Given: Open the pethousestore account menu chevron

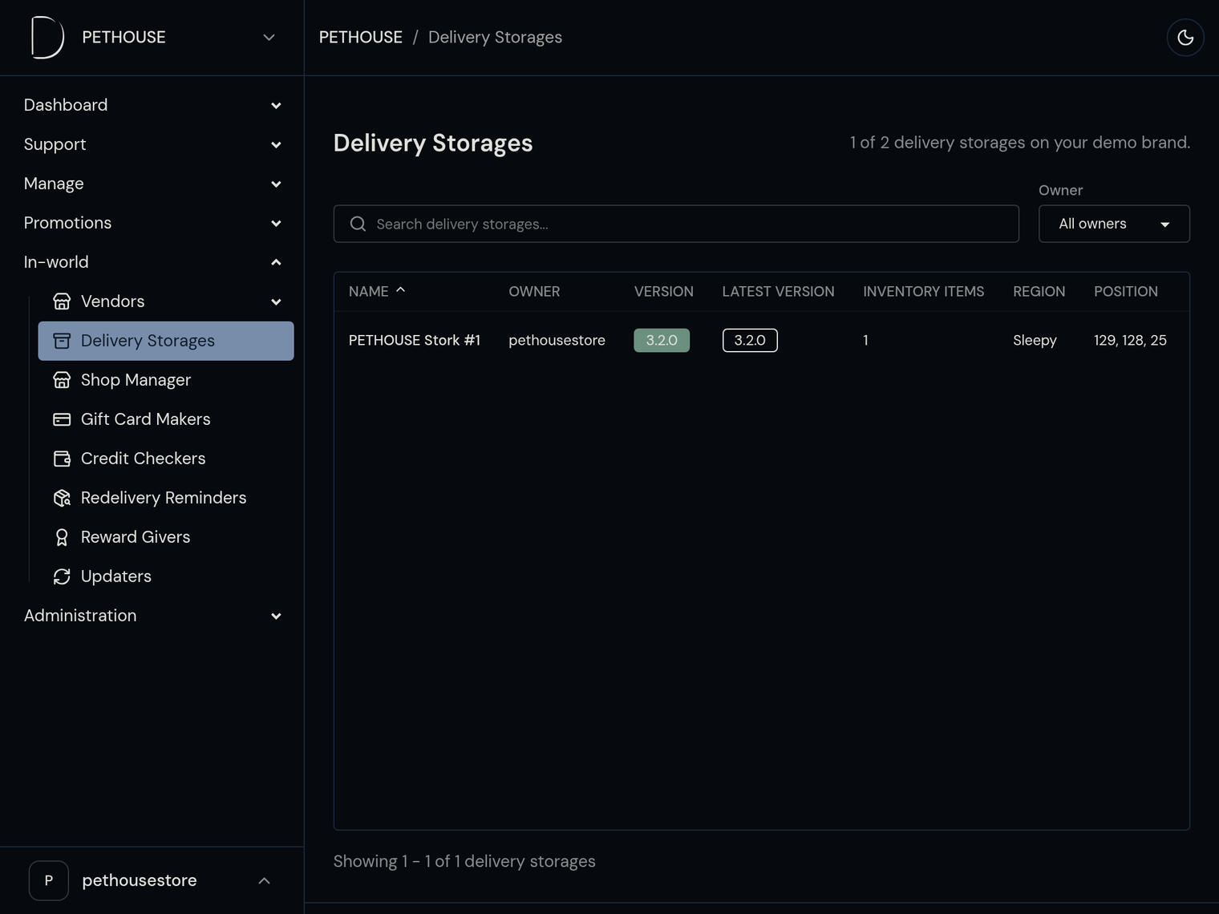Looking at the screenshot, I should [265, 881].
